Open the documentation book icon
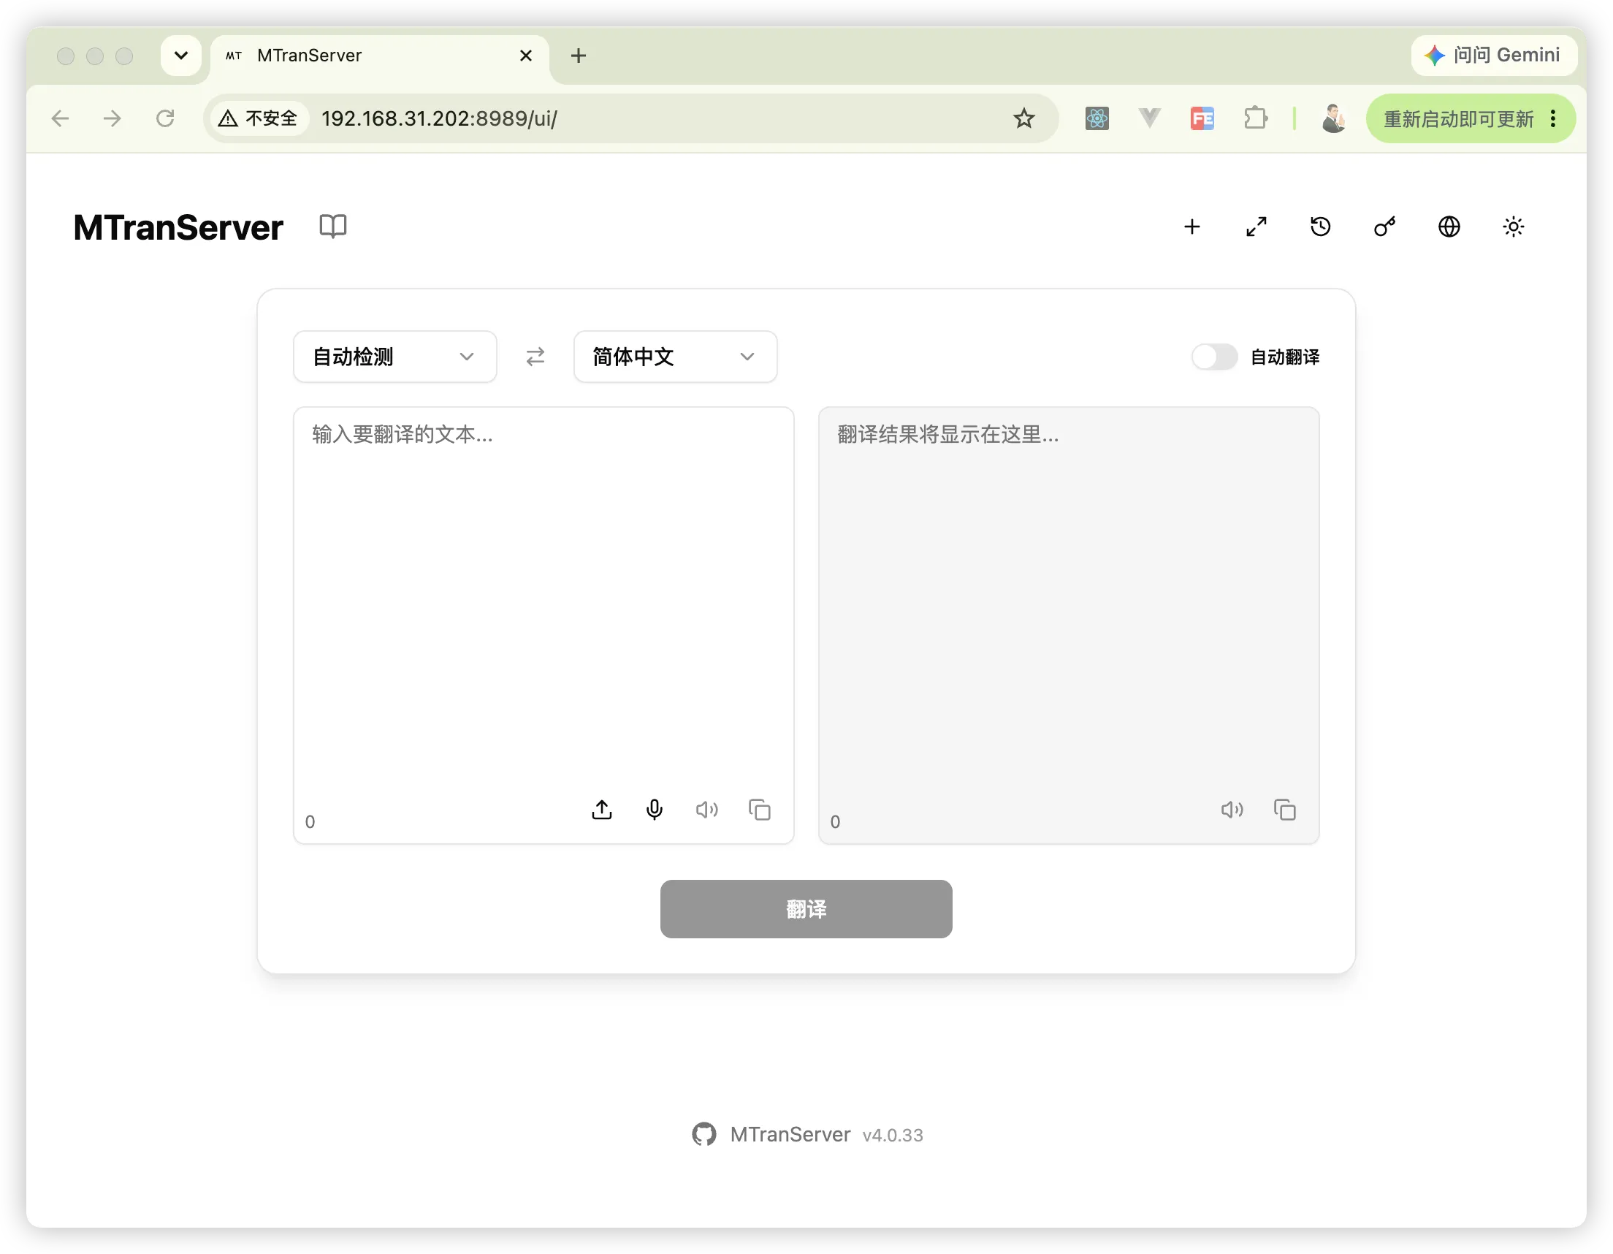The width and height of the screenshot is (1613, 1254). (x=332, y=226)
